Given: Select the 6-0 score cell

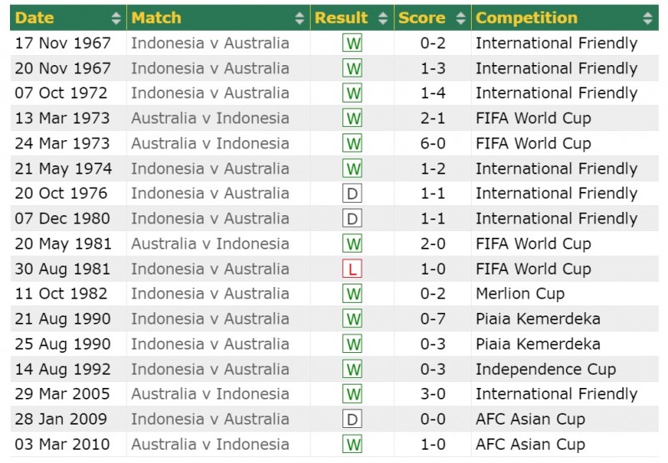Looking at the screenshot, I should (x=432, y=143).
